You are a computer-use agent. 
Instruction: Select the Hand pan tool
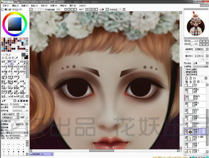tap(13, 58)
